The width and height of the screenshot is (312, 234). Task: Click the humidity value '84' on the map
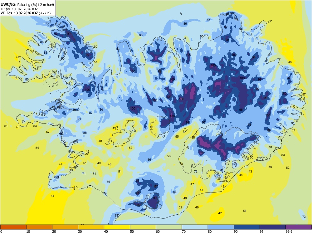click(x=175, y=192)
